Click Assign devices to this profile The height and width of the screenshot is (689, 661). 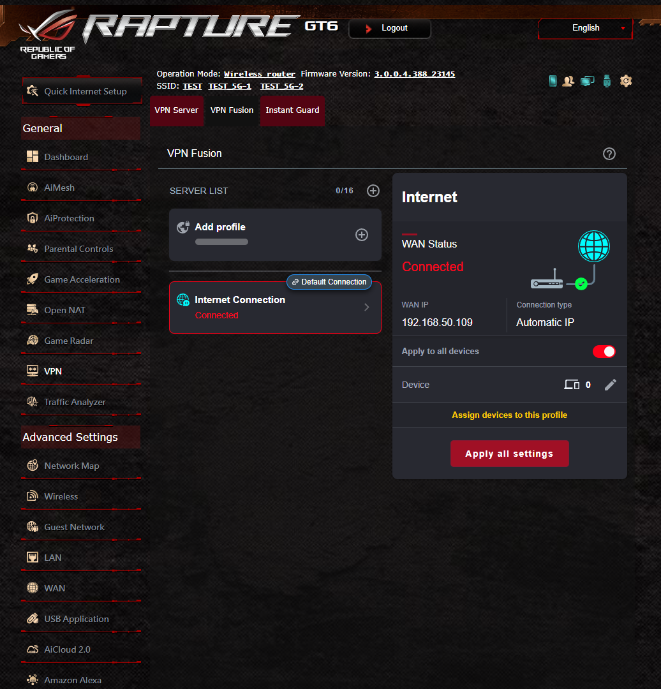509,415
